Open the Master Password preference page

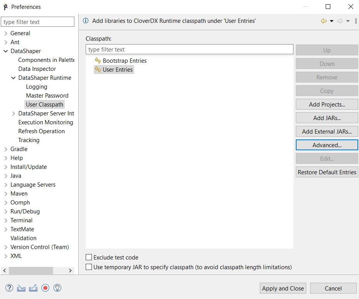tap(47, 96)
